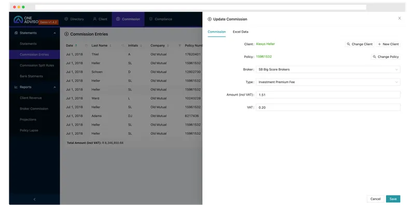The height and width of the screenshot is (207, 415).
Task: Open the Date column calendar filter icon
Action: 86,46
